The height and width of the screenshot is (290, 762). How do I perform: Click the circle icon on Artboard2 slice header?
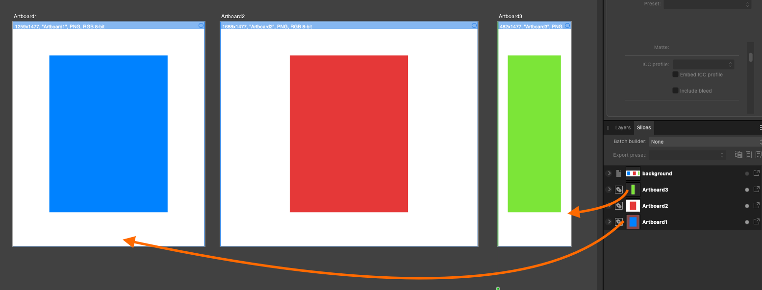[474, 25]
